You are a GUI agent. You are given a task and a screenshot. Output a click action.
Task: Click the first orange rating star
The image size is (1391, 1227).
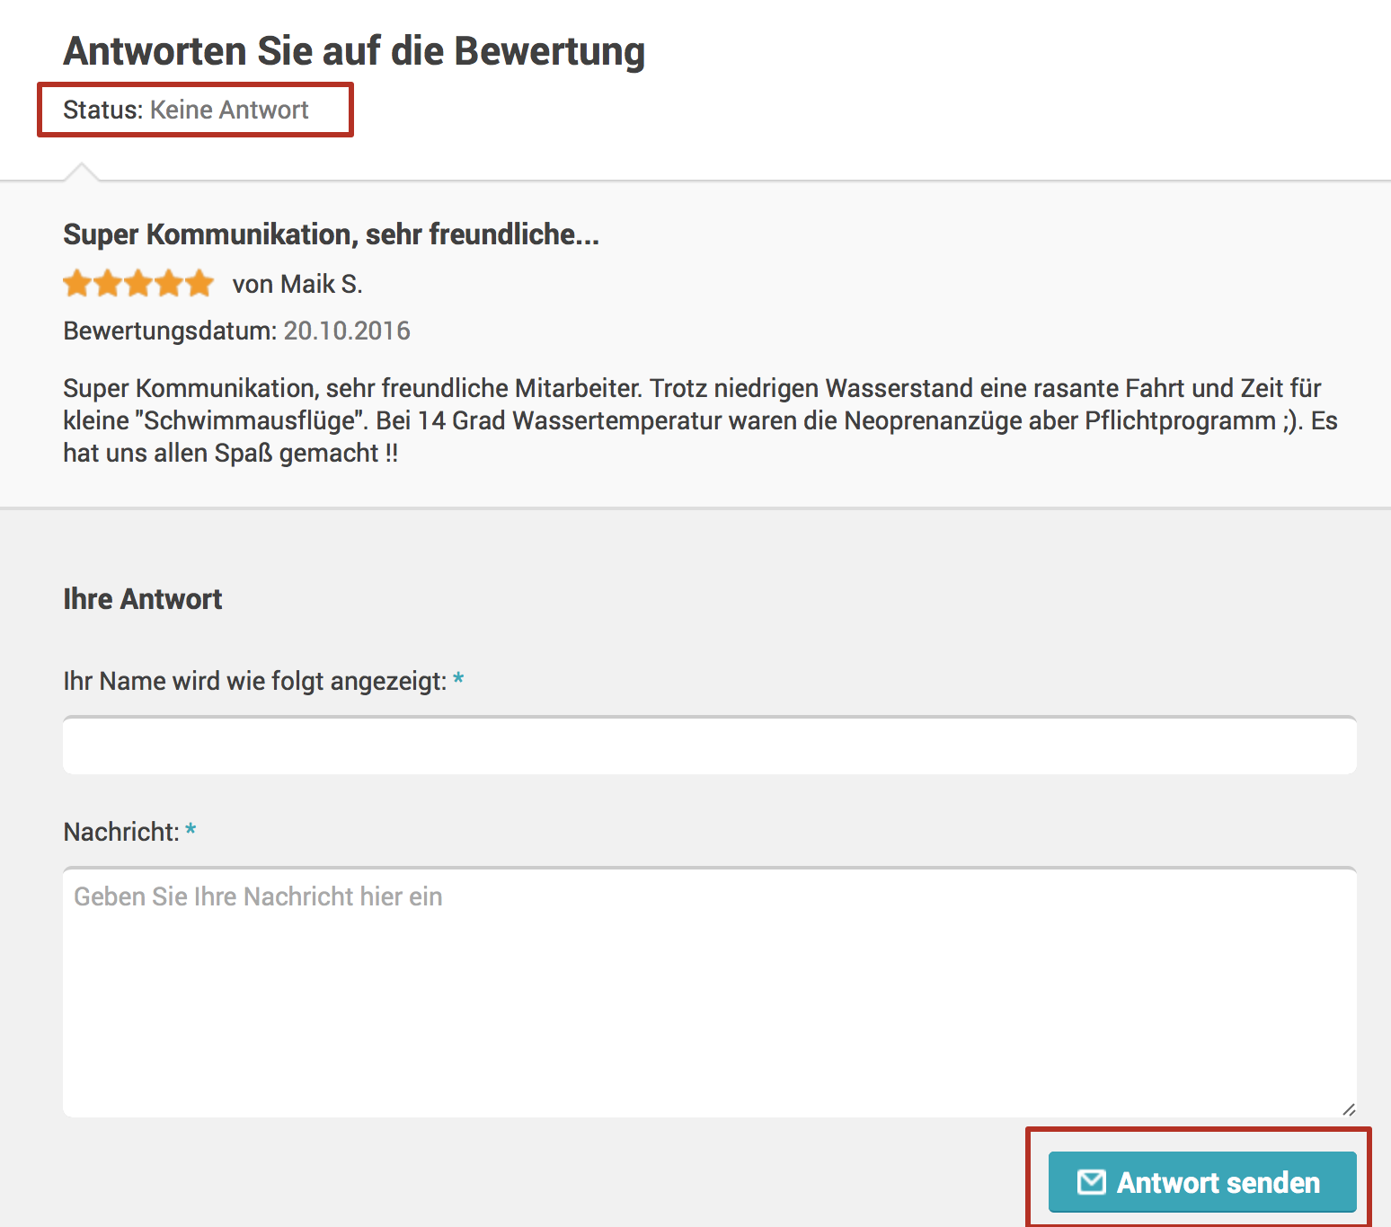[x=77, y=284]
